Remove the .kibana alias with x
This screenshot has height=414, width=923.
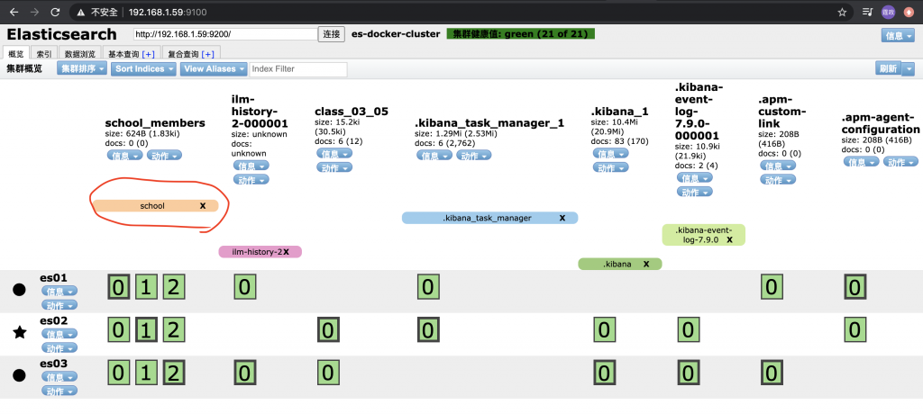(646, 264)
